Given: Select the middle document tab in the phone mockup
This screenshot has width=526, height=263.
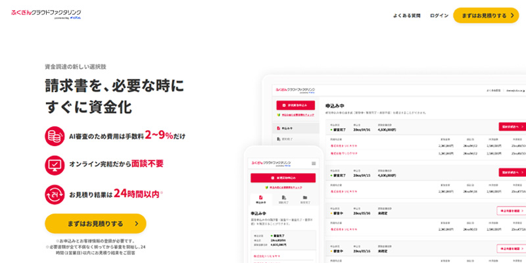Looking at the screenshot, I should [x=284, y=200].
